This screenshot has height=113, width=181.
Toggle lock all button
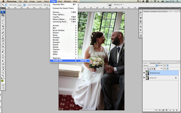point(155,69)
